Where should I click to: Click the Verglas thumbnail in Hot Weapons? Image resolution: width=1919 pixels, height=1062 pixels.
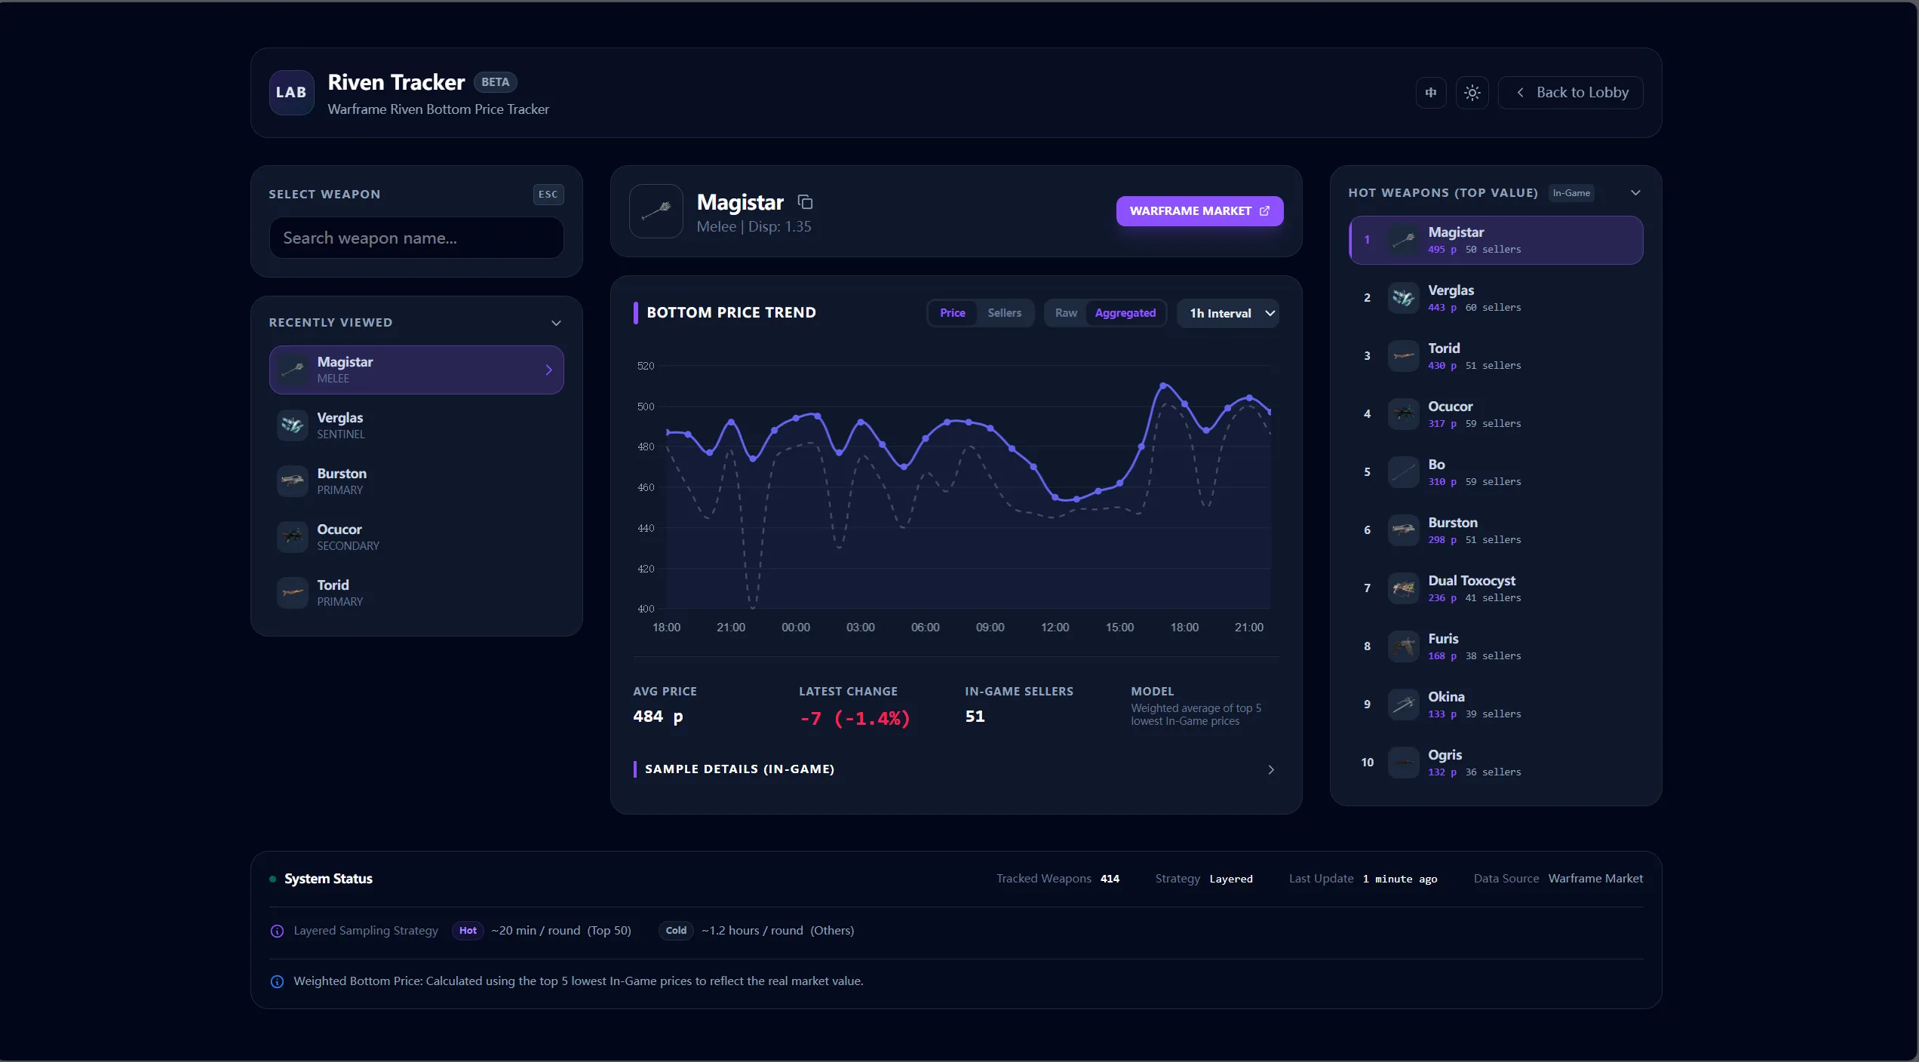[1403, 297]
